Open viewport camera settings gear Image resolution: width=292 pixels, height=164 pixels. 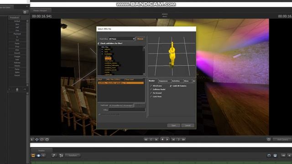[269, 139]
